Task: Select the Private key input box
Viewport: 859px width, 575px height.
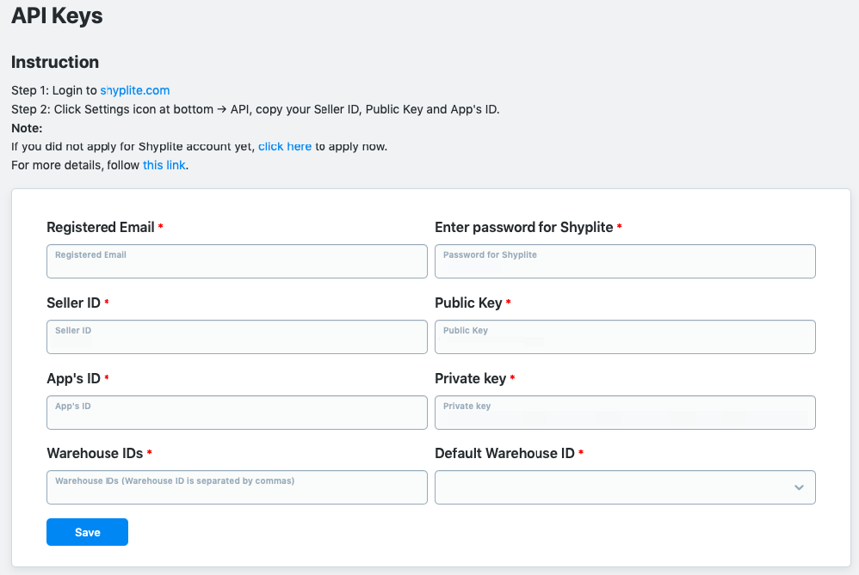Action: click(x=625, y=413)
